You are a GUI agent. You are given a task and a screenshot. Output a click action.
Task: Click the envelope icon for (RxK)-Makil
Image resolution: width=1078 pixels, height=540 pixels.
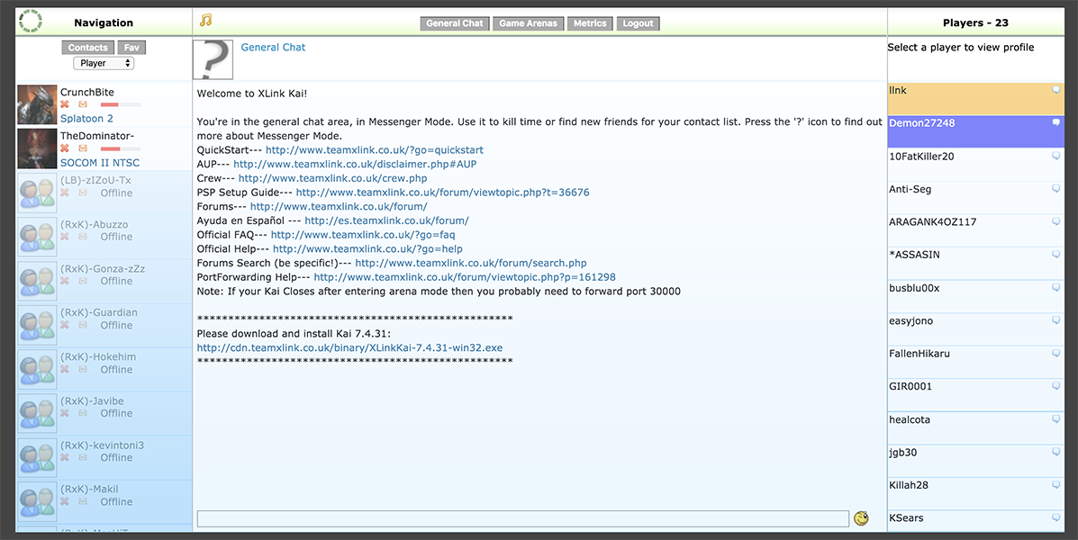[83, 501]
